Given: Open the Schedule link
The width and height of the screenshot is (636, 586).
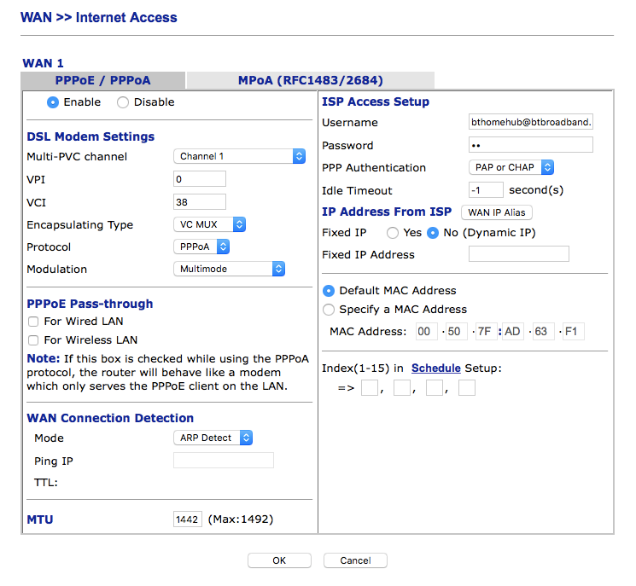Looking at the screenshot, I should coord(436,368).
